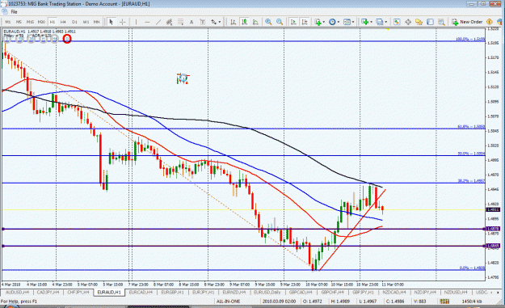
Task: Open the NZDCAD,H4 chart tab
Action: click(x=393, y=292)
